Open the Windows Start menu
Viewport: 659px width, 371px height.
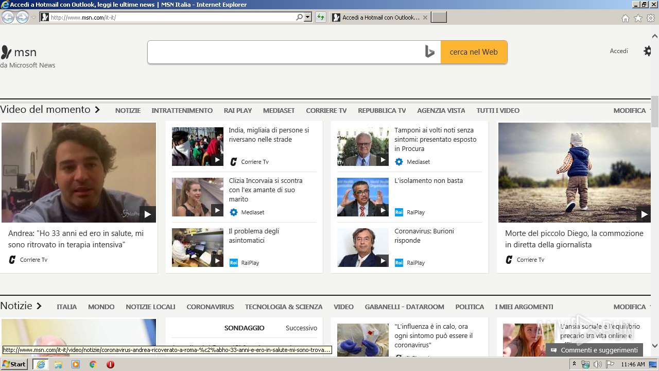tap(14, 364)
